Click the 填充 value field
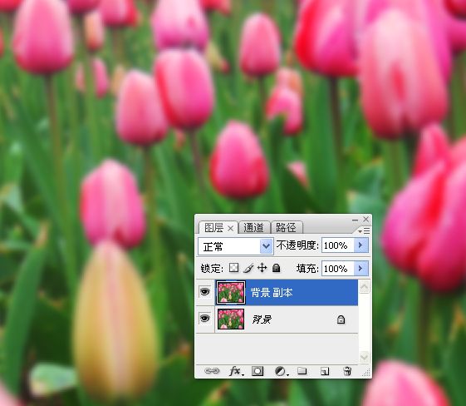 338,268
